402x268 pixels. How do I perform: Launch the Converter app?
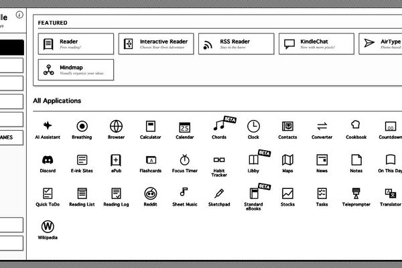point(322,130)
